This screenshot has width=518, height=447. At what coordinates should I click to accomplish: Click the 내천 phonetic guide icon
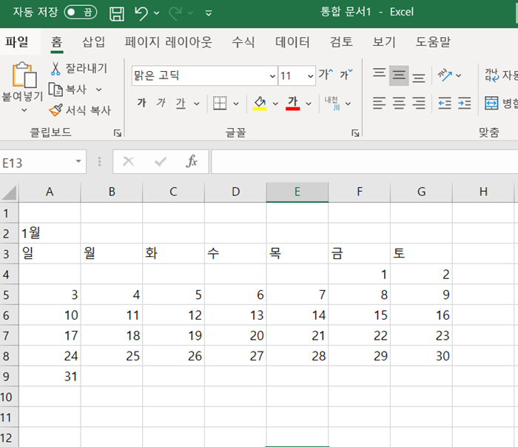pyautogui.click(x=332, y=103)
